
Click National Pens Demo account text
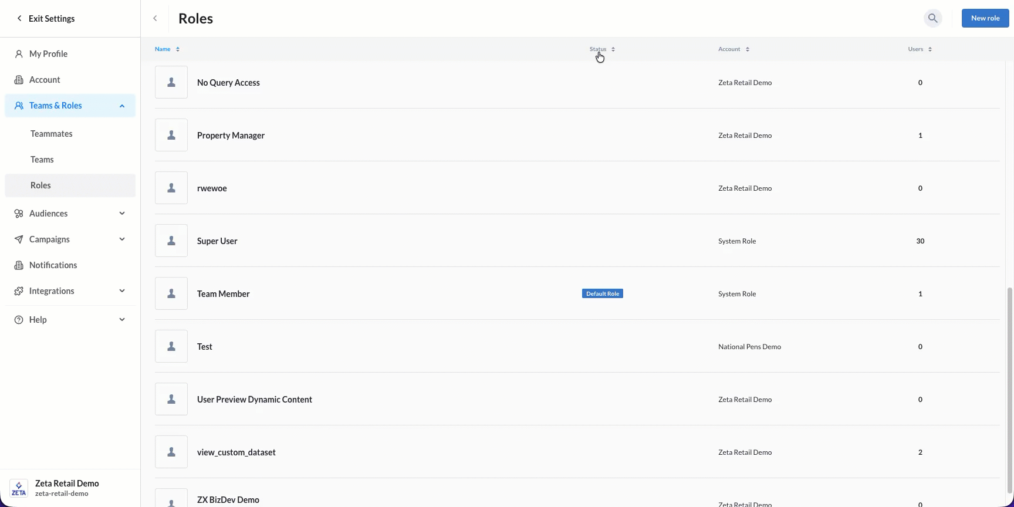(x=749, y=347)
